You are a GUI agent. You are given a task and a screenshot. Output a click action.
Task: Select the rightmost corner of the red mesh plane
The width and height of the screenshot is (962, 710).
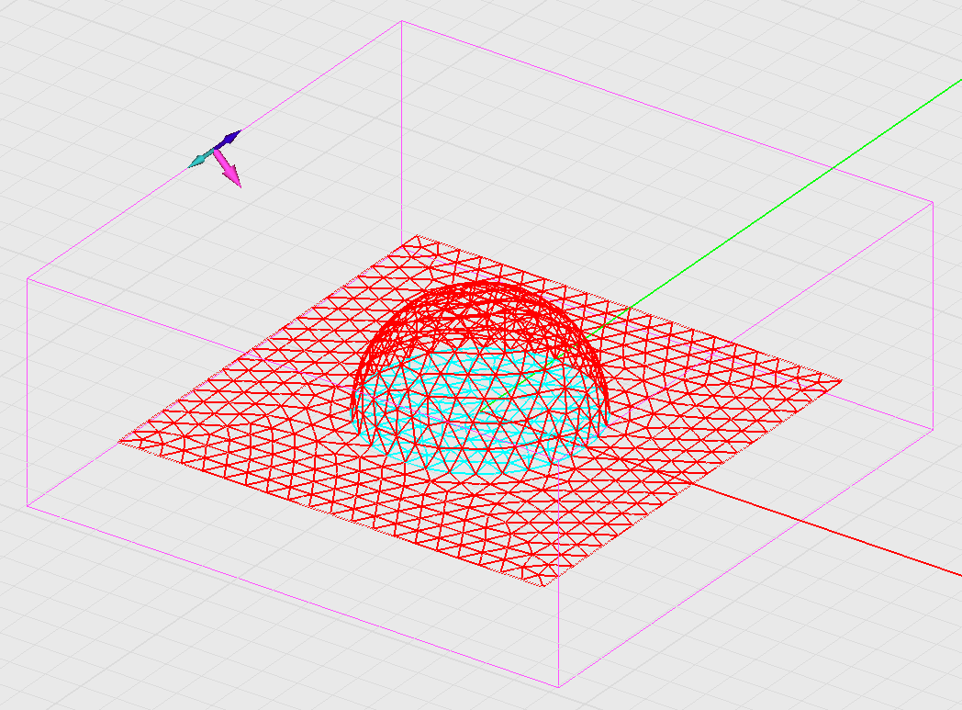click(x=841, y=380)
